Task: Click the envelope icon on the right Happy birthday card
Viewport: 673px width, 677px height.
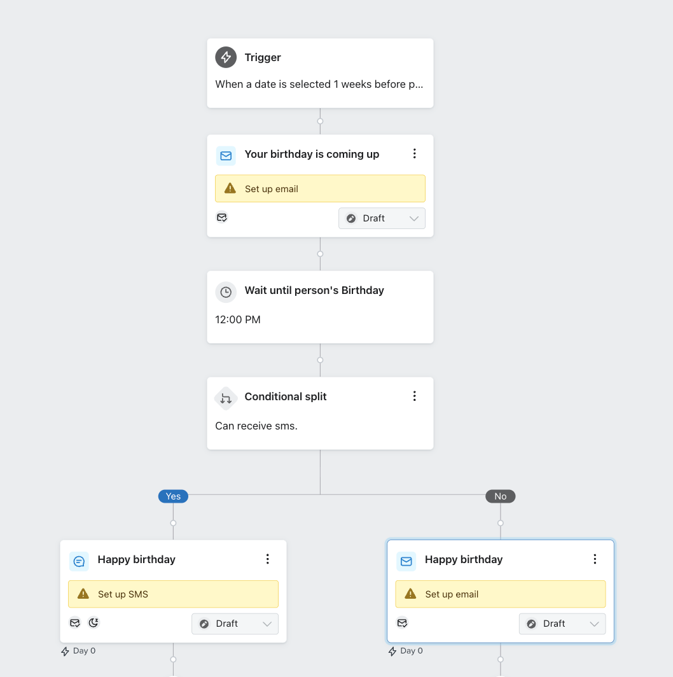Action: 406,561
